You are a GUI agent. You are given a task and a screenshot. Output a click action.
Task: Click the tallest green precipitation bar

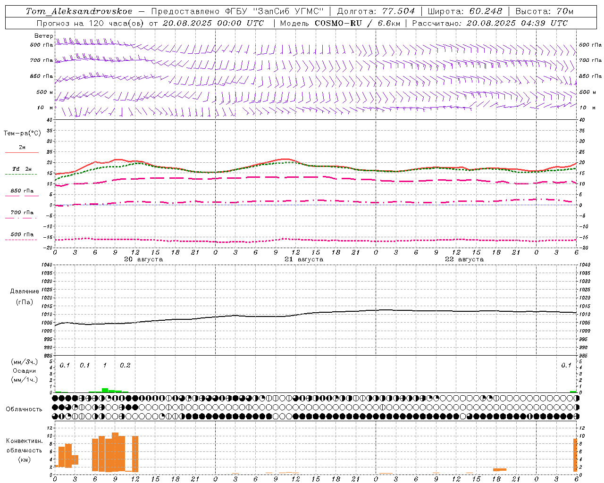(x=105, y=390)
